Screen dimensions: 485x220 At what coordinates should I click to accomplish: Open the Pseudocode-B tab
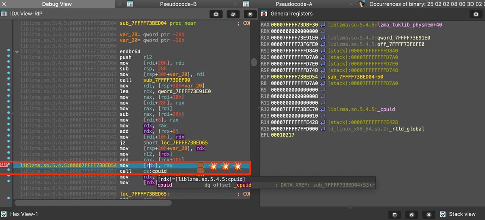178,4
